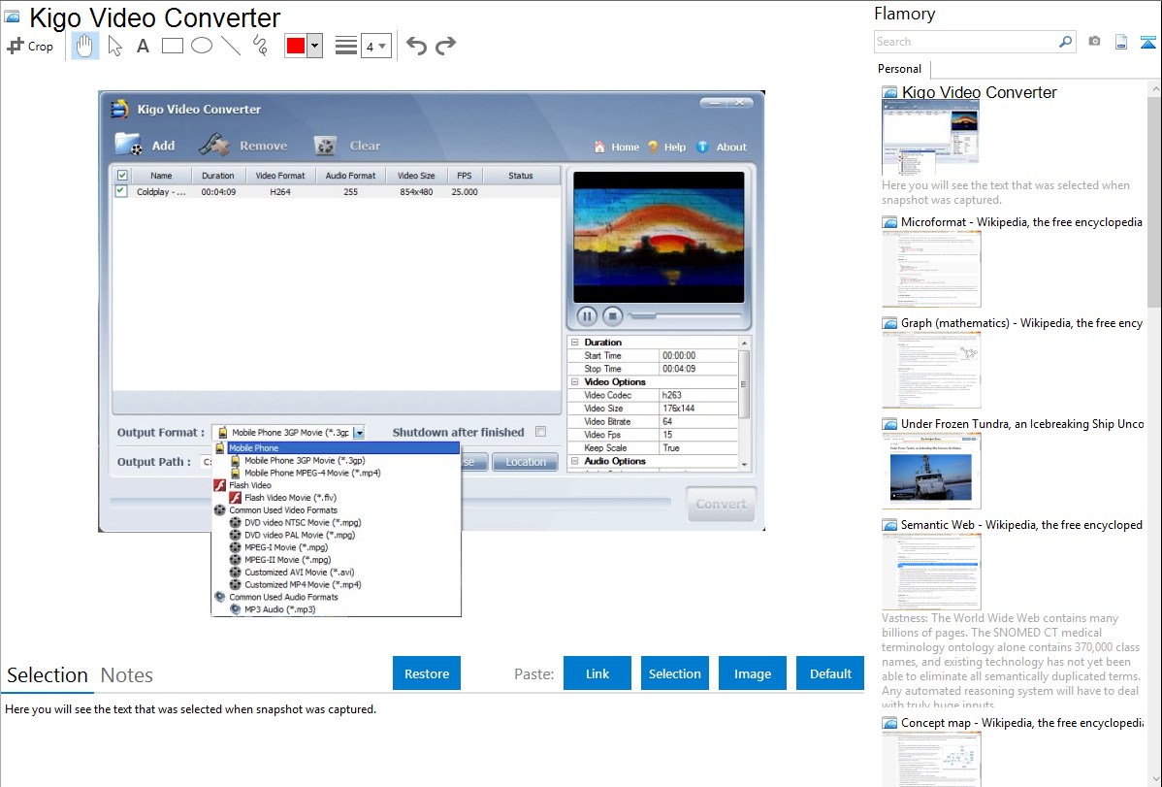Stop the video preview
Screen dimensions: 1162x787
click(x=612, y=316)
